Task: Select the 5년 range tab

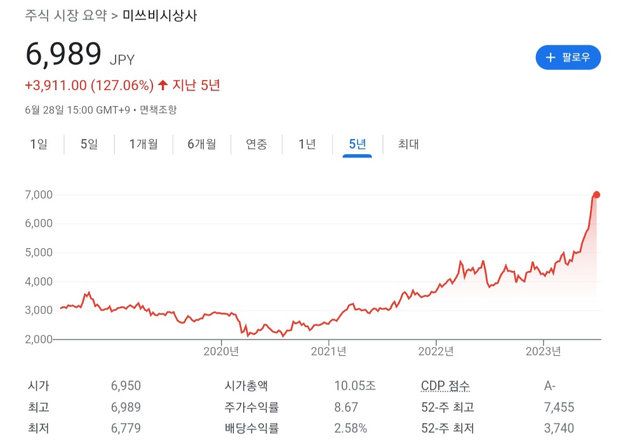Action: (x=357, y=144)
